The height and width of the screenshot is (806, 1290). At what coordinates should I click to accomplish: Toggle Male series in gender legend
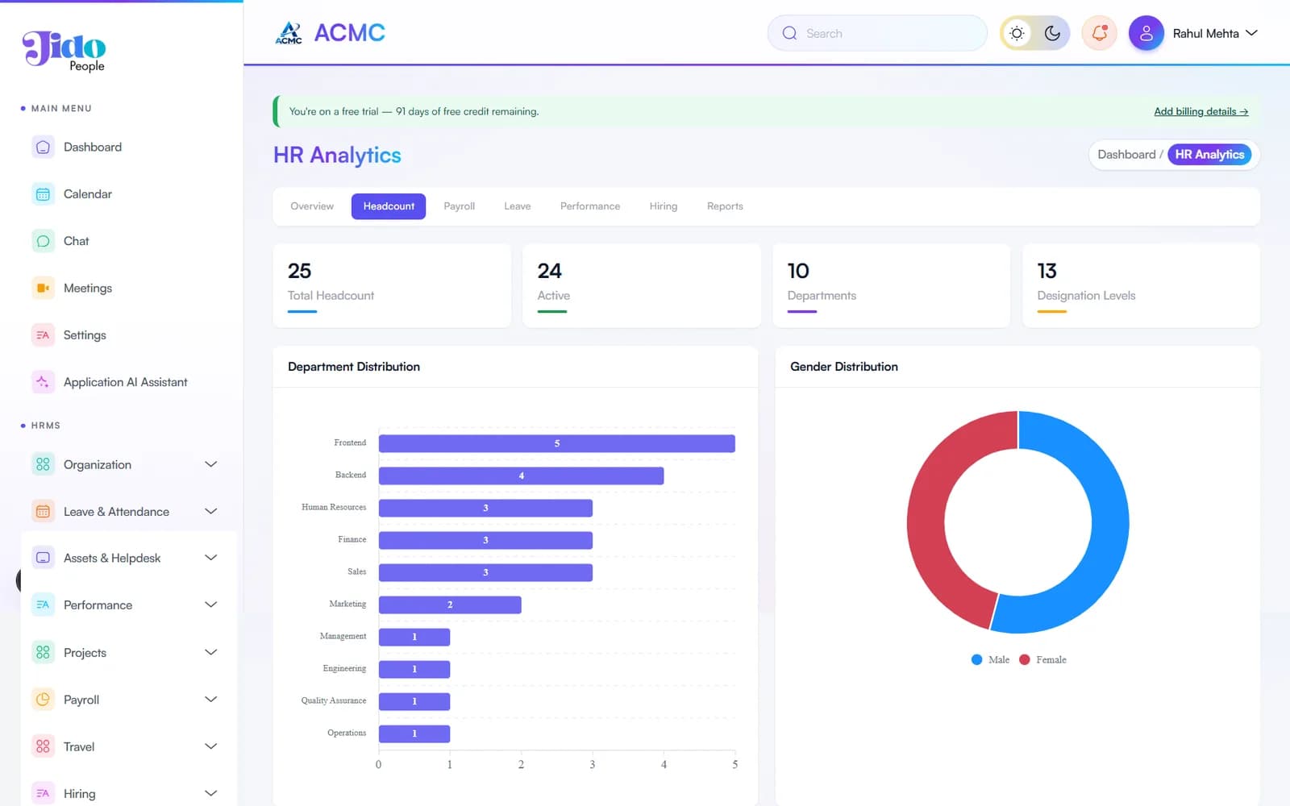tap(990, 659)
